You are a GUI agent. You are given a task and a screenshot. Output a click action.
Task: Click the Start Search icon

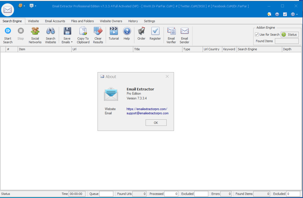pyautogui.click(x=8, y=31)
